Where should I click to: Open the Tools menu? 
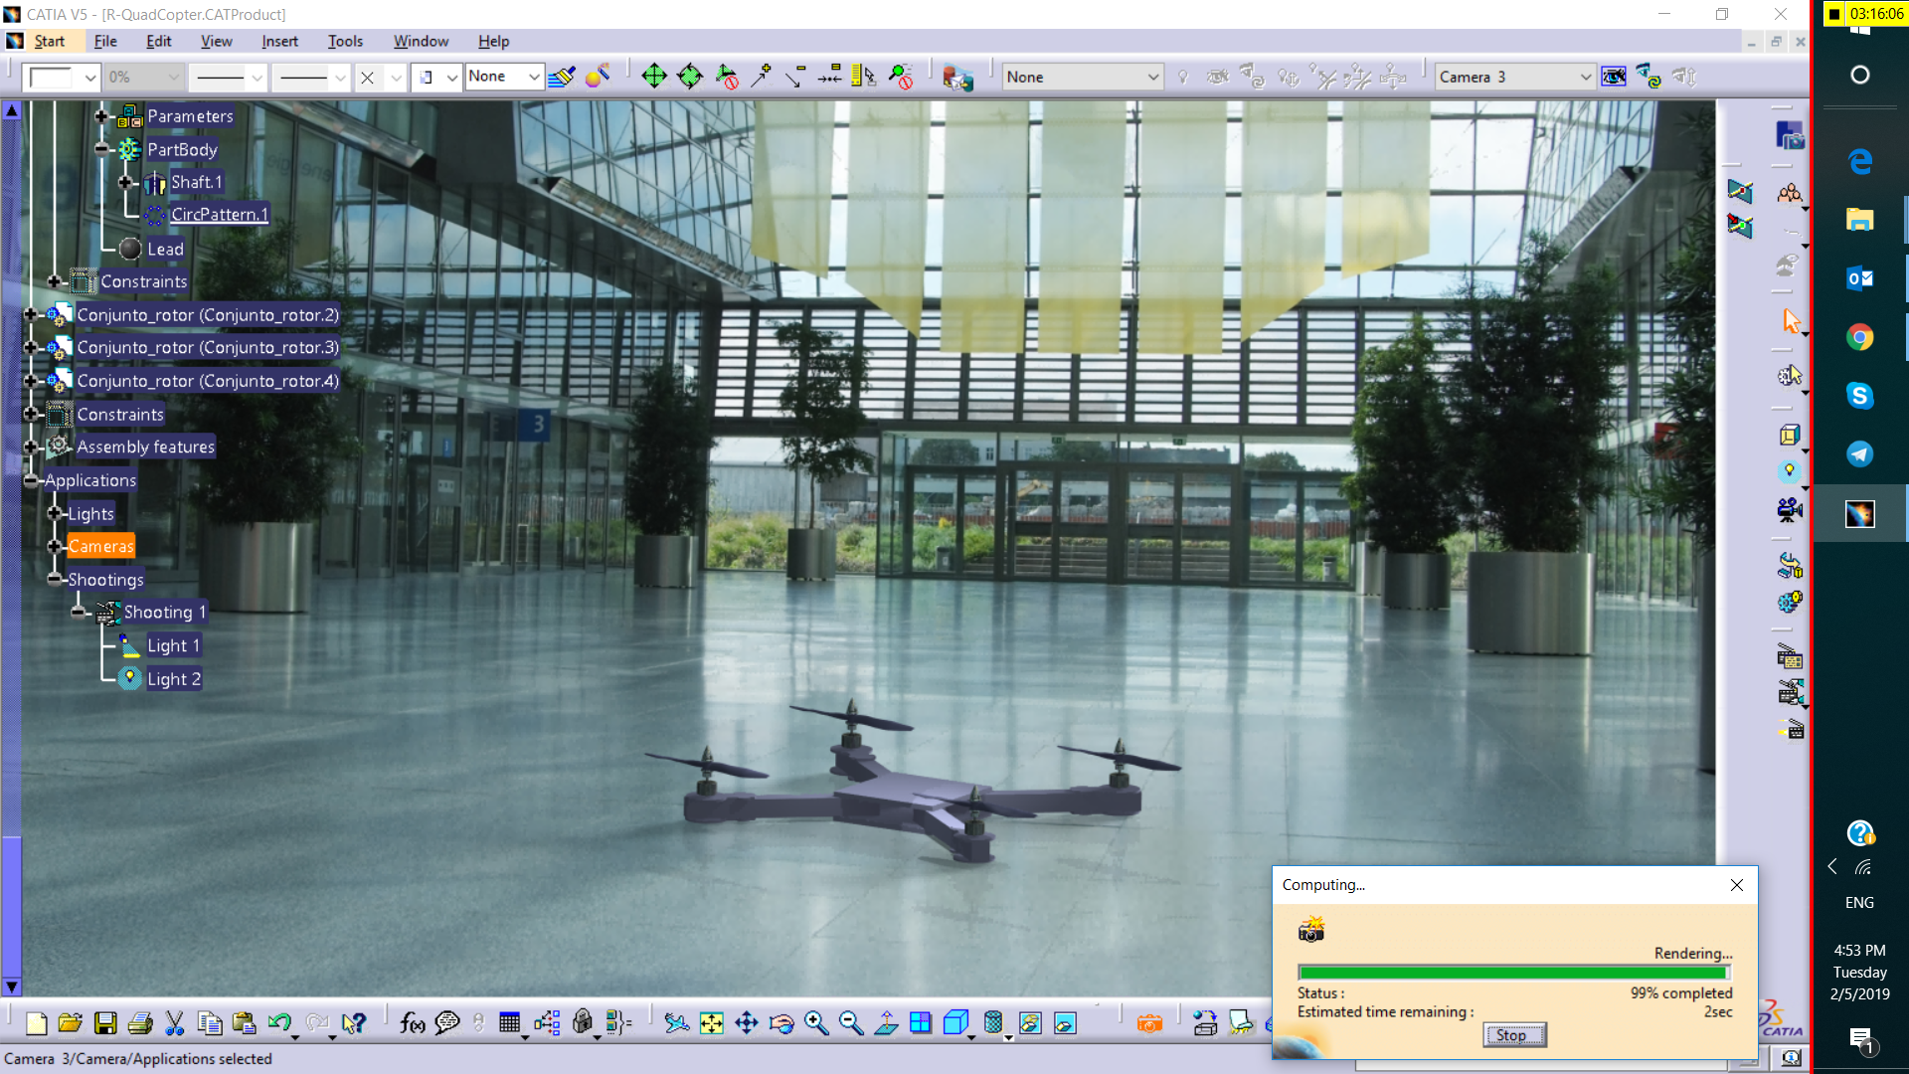pos(345,41)
